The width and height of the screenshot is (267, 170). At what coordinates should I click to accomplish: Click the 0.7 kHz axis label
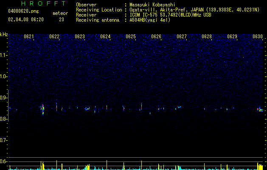[x=4, y=140]
